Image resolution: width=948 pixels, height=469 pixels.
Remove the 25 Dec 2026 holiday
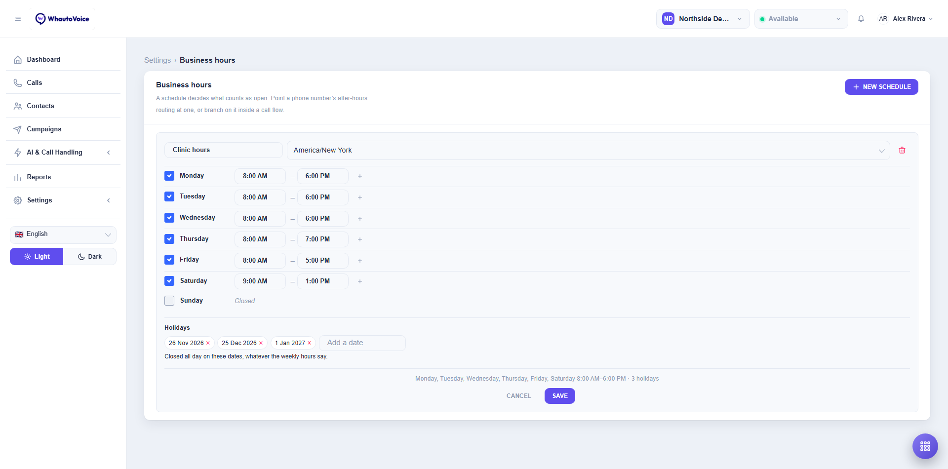(261, 343)
